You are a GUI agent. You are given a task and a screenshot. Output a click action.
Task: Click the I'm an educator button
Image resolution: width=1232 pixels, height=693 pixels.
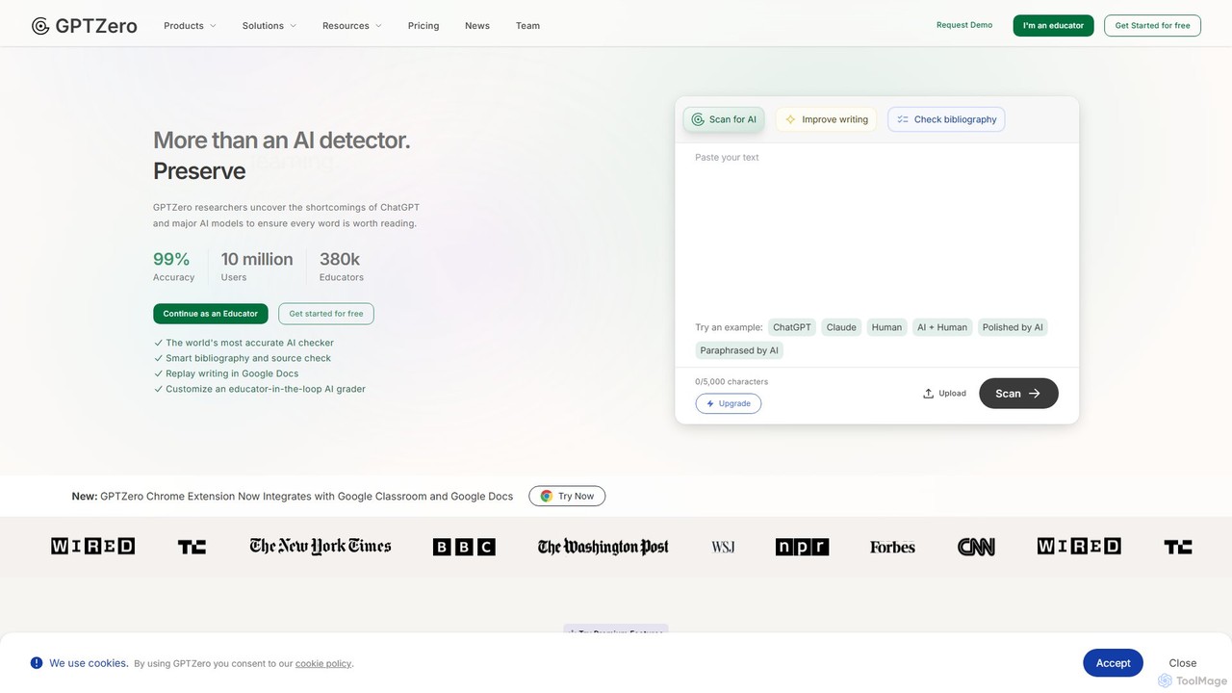pyautogui.click(x=1053, y=26)
